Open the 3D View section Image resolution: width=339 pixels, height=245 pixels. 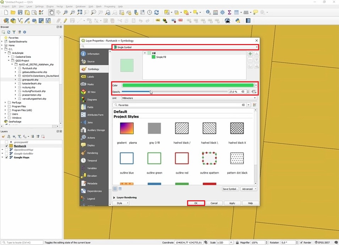click(x=91, y=92)
